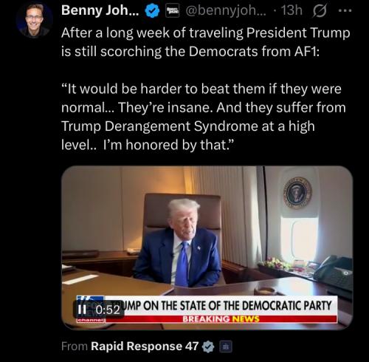This screenshot has height=362, width=369.
Task: Open the Rapid Response 47 source link
Action: pos(145,346)
